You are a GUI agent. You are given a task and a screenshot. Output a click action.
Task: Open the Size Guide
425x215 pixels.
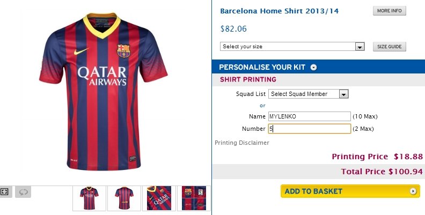[389, 47]
